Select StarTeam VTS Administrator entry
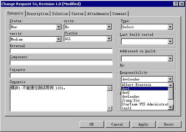Image resolution: width=186 pixels, height=132 pixels. click(145, 104)
